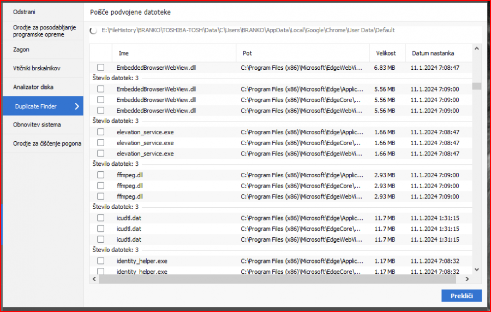
Task: Check the 6.83 MB EmbeddedBrowserWebView.dll file
Action: pyautogui.click(x=101, y=68)
